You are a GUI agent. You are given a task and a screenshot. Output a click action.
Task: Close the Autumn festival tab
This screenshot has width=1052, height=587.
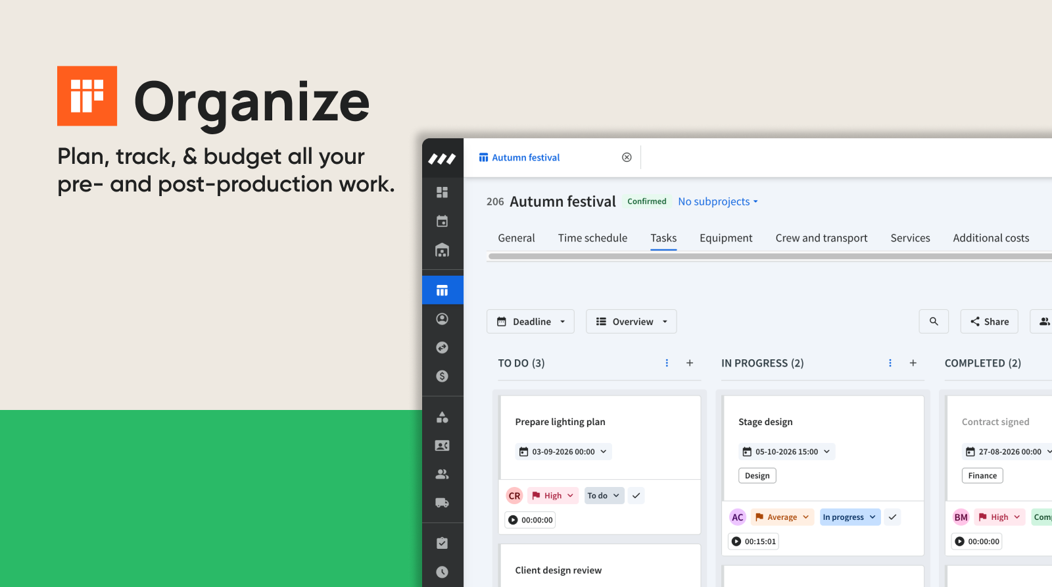pos(627,157)
